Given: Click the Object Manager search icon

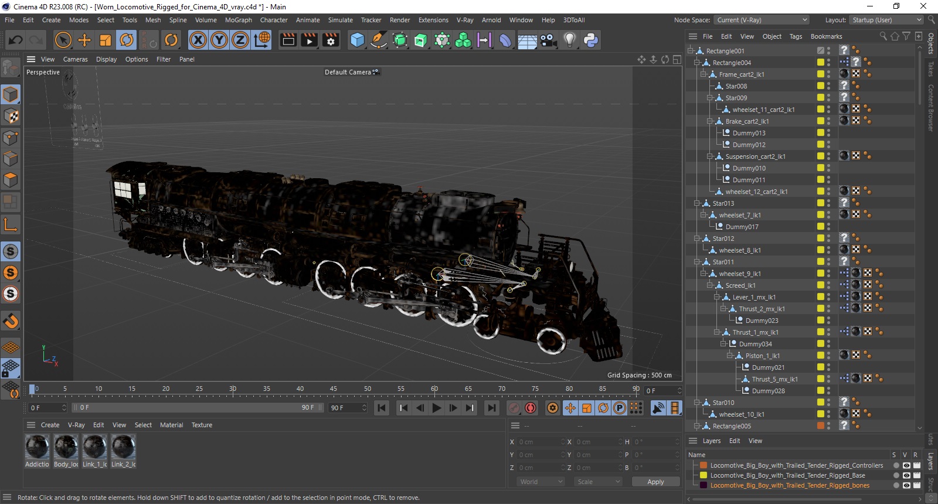Looking at the screenshot, I should pos(883,36).
